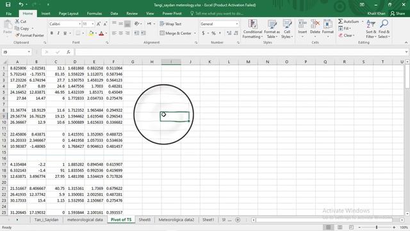Toggle Top Align
Viewport: 410px width, 231px height.
click(x=114, y=24)
